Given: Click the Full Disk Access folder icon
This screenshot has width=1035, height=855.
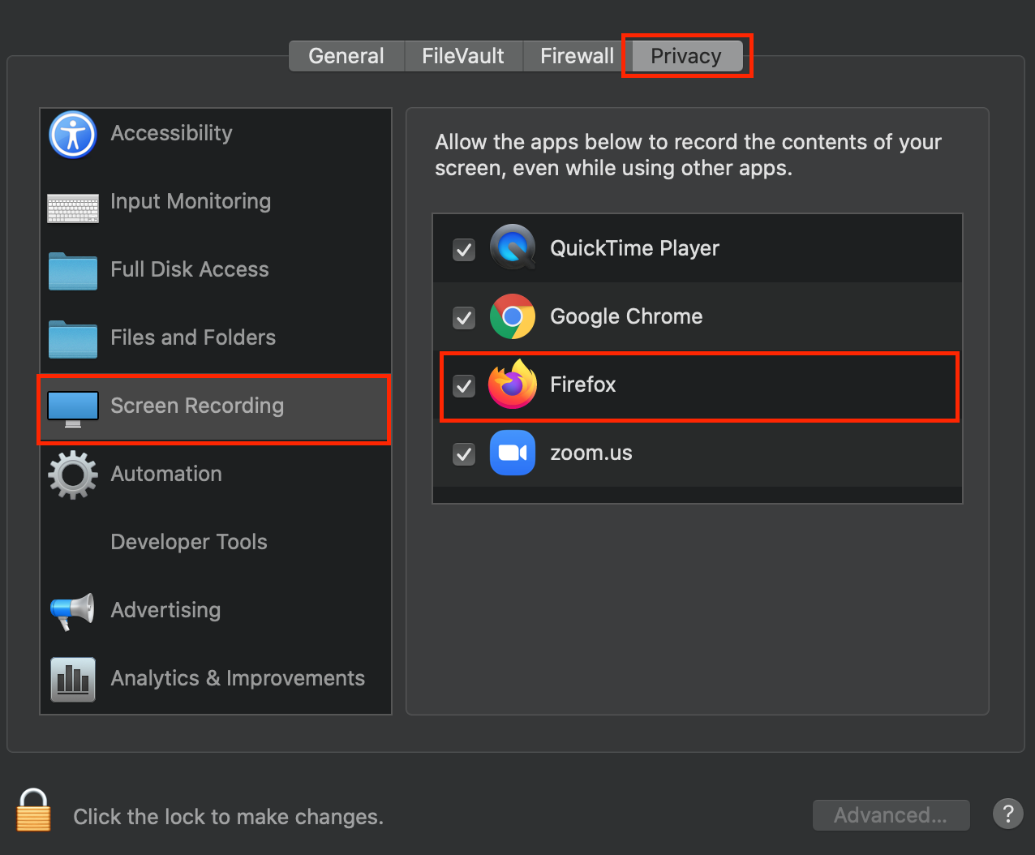Looking at the screenshot, I should pyautogui.click(x=73, y=271).
